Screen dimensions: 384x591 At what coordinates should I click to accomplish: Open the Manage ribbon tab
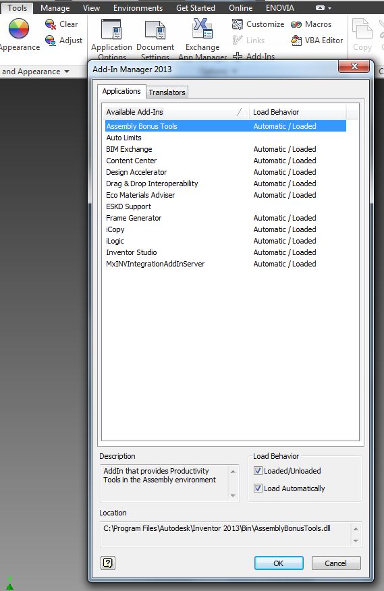(55, 8)
